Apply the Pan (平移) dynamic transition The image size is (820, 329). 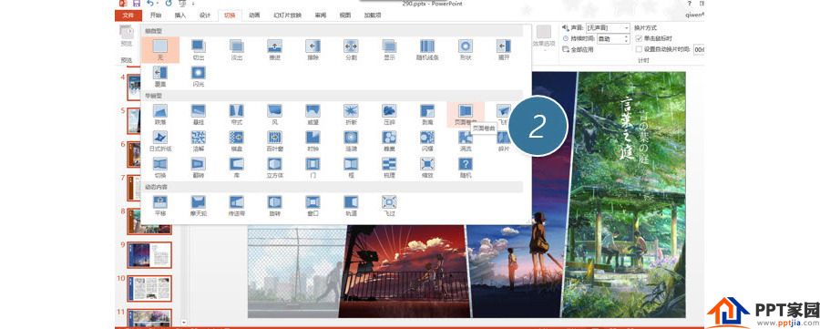tap(160, 206)
